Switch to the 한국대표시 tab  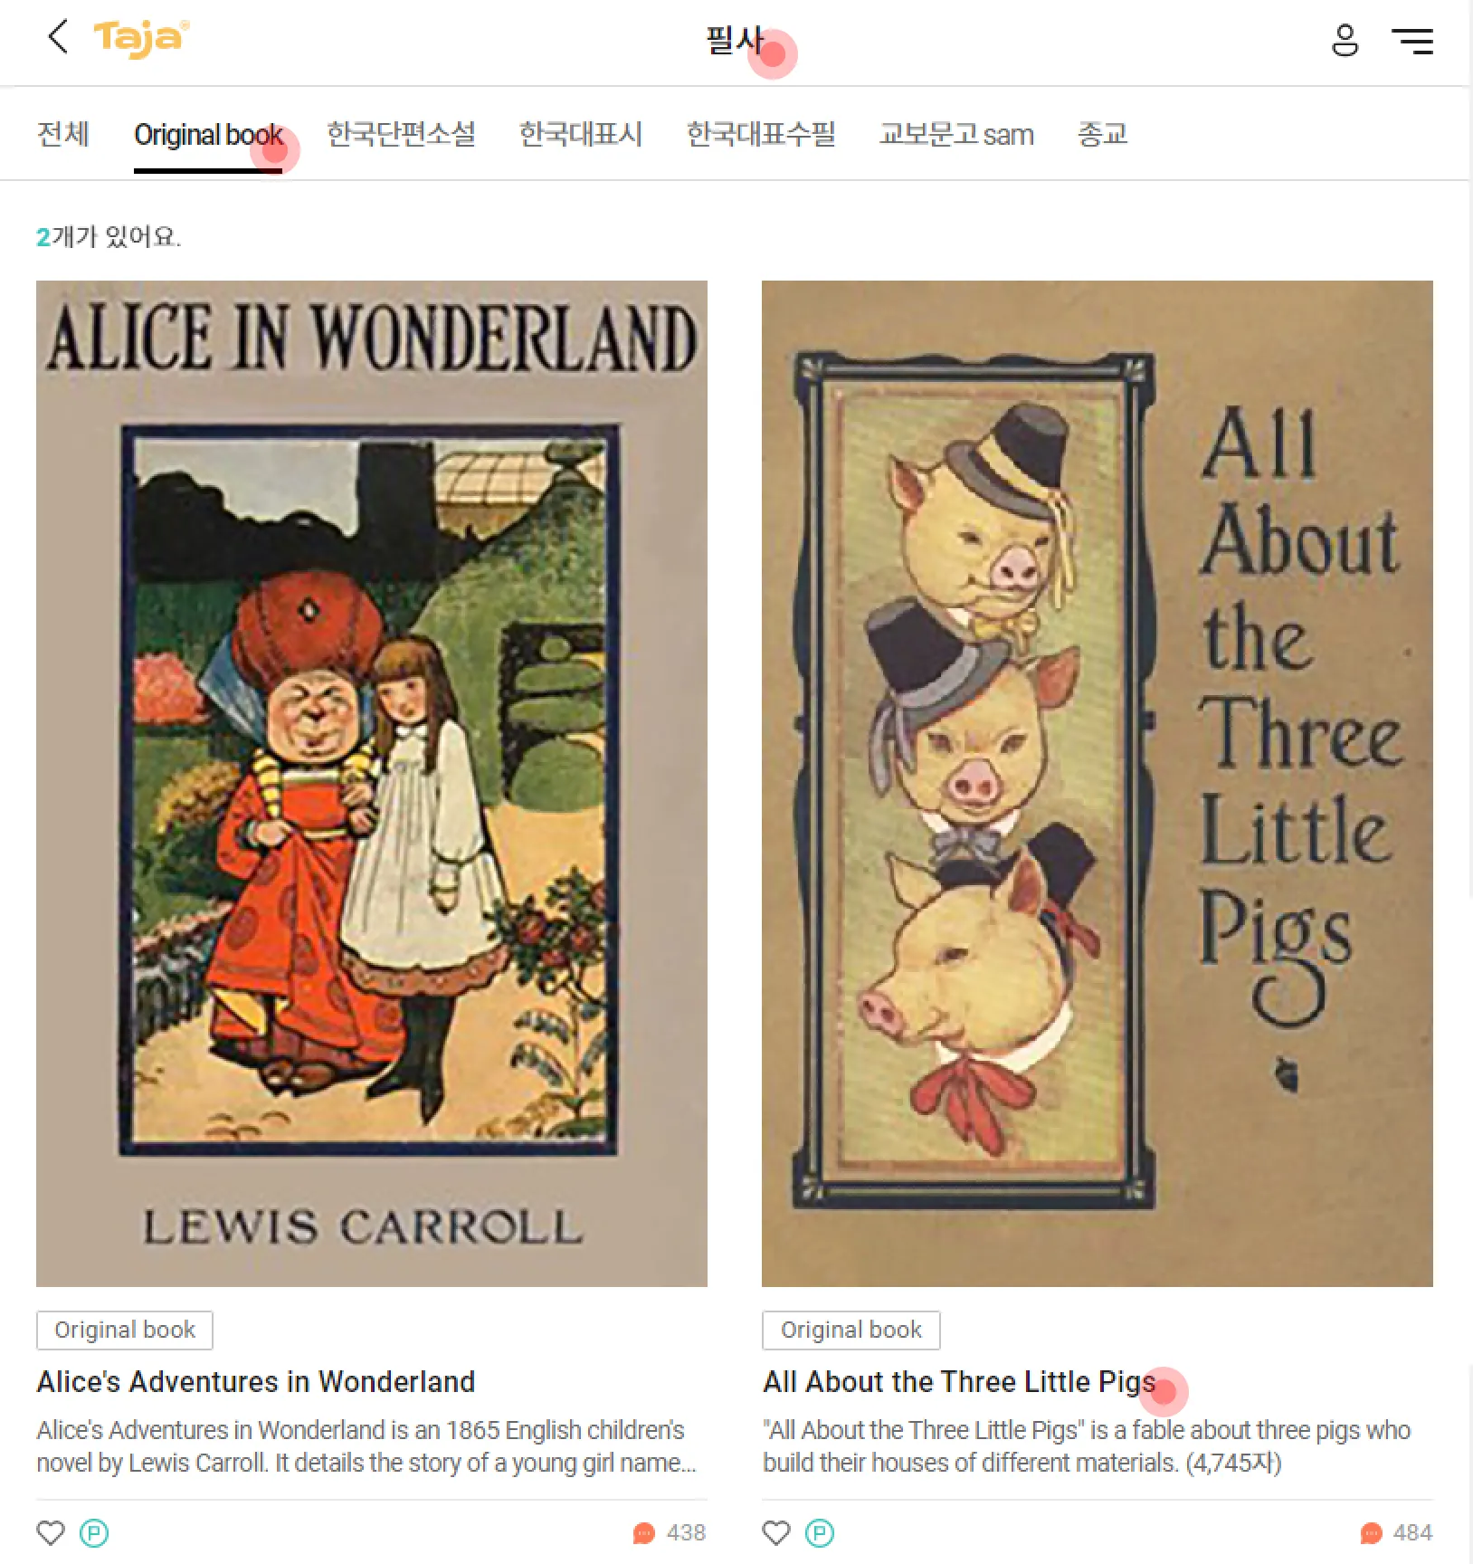pyautogui.click(x=581, y=135)
